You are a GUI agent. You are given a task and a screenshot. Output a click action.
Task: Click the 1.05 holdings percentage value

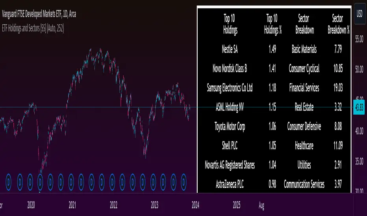[x=272, y=146]
